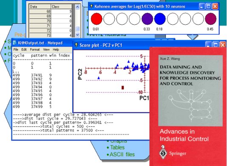The width and height of the screenshot is (227, 166).
Task: Click the up arrow of Data table scrollbar
Action: (77, 7)
